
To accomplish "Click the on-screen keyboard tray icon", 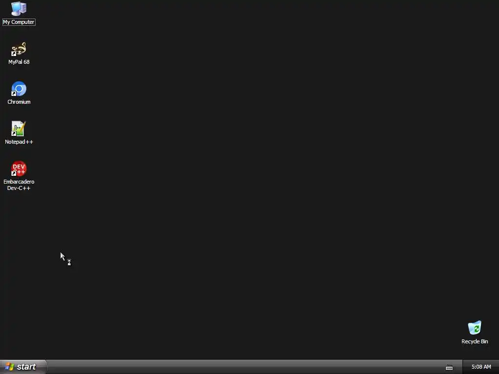I will click(x=449, y=367).
